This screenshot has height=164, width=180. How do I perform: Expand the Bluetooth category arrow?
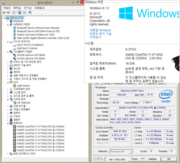8,21
